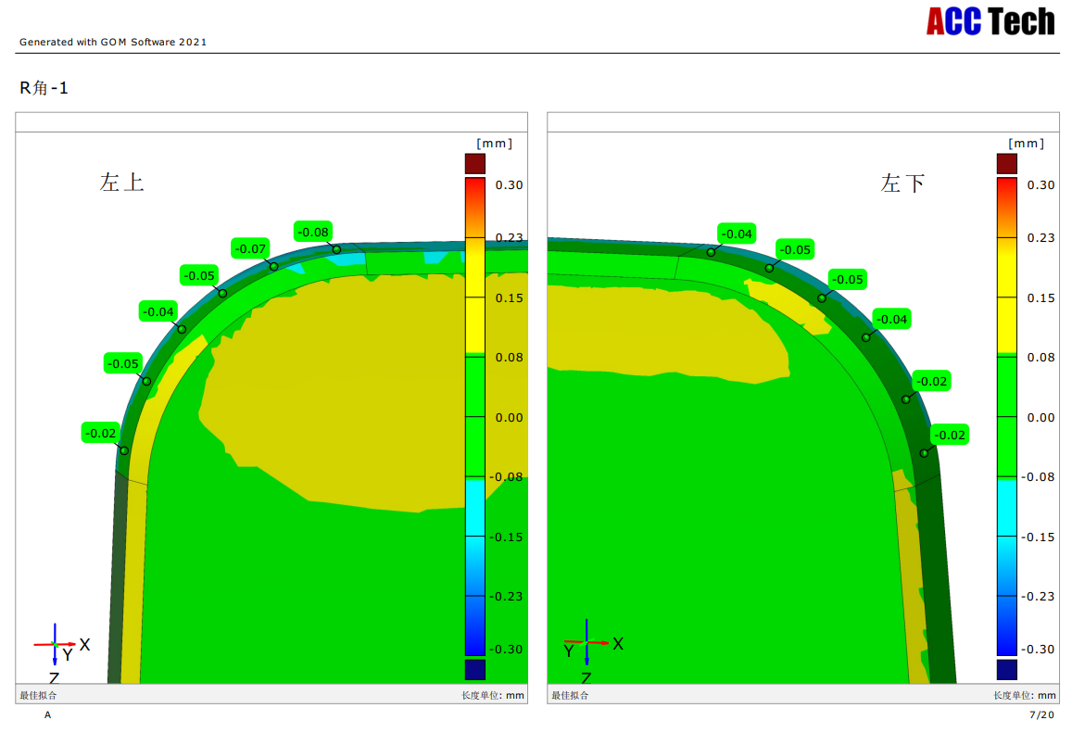Viewport: 1072px width, 733px height.
Task: Click dark blue bottom swatch of right legend
Action: [1006, 669]
